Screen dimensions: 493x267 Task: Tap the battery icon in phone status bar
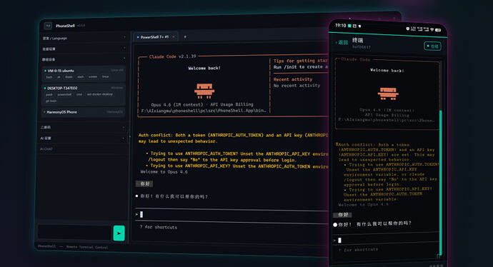[x=438, y=30]
